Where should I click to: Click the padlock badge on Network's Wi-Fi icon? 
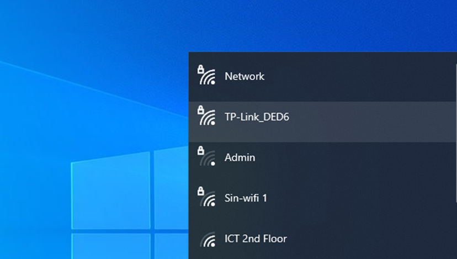pos(201,70)
